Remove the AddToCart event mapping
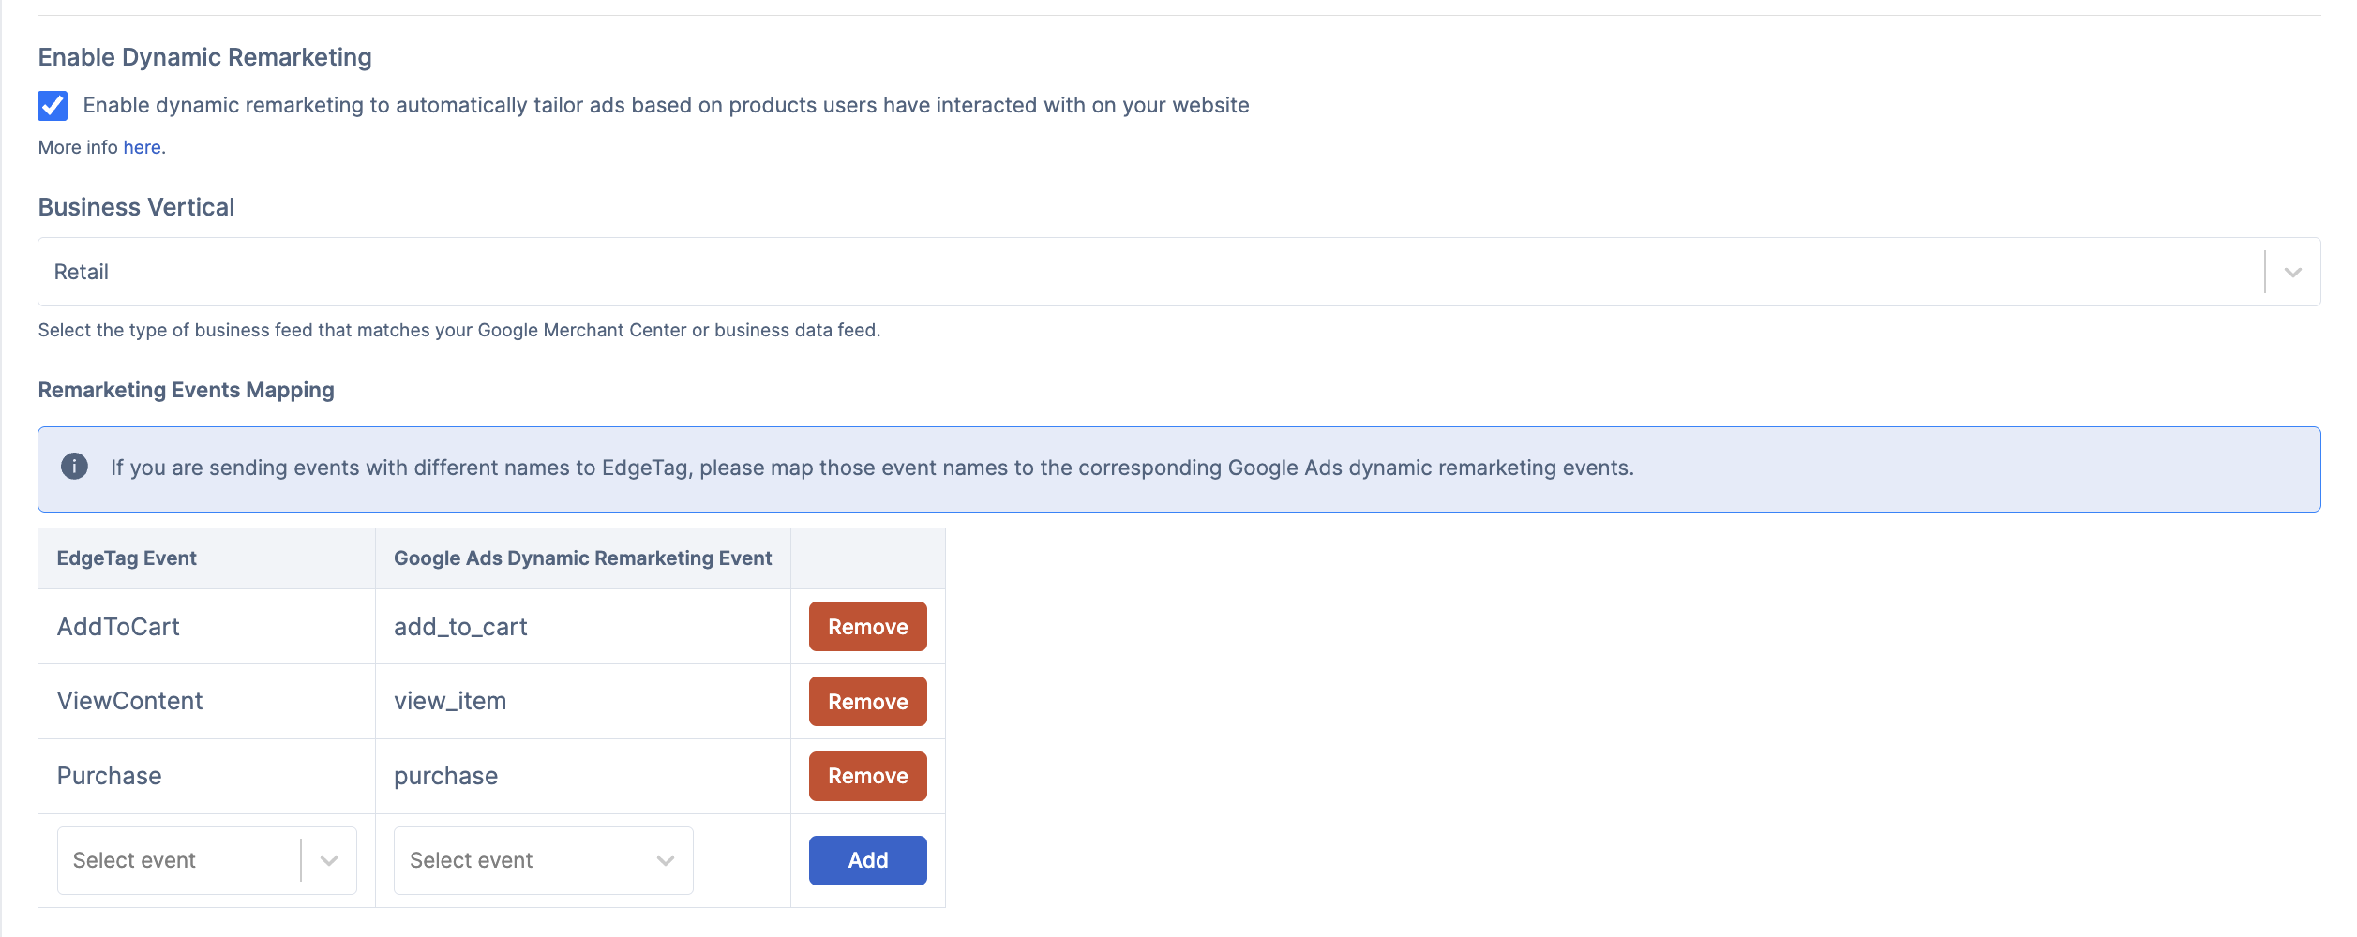The image size is (2357, 937). (867, 627)
